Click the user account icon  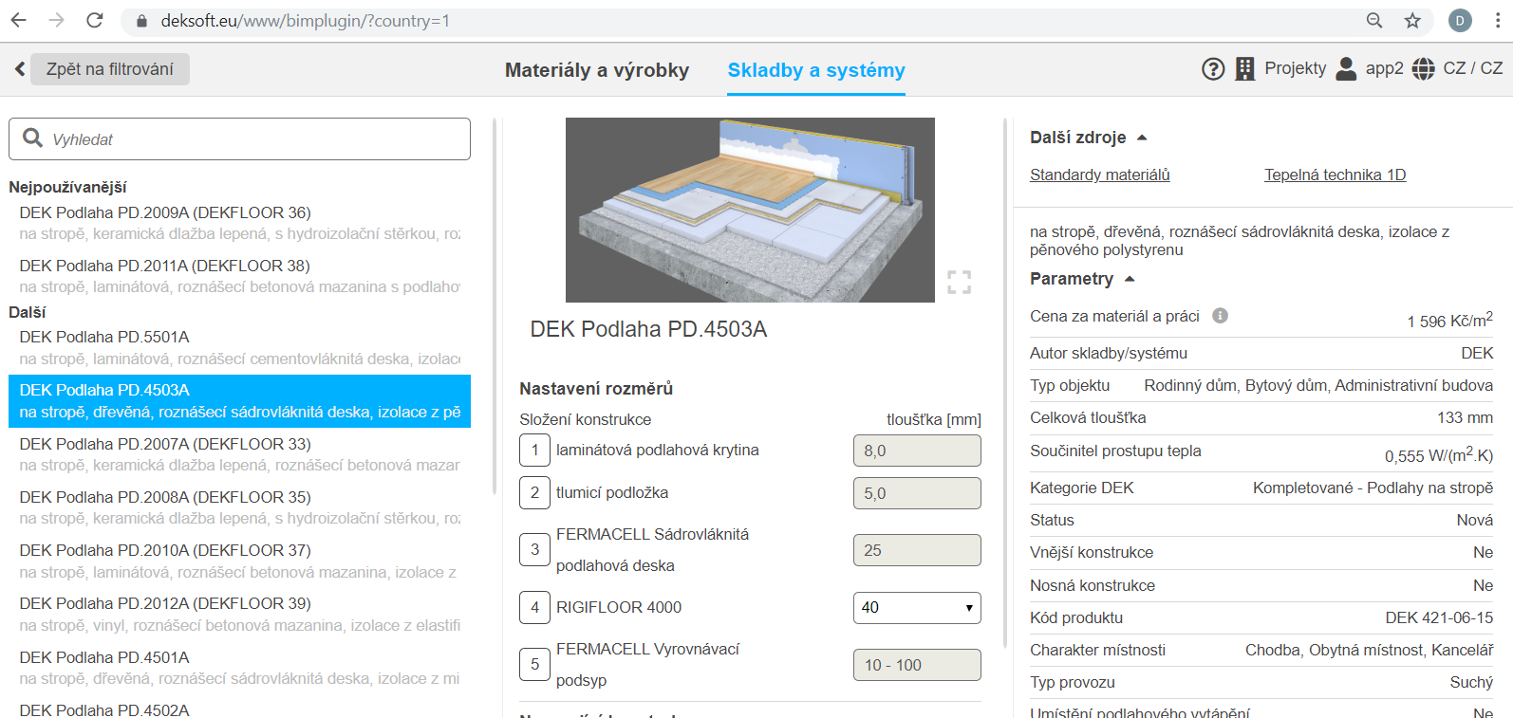1345,69
